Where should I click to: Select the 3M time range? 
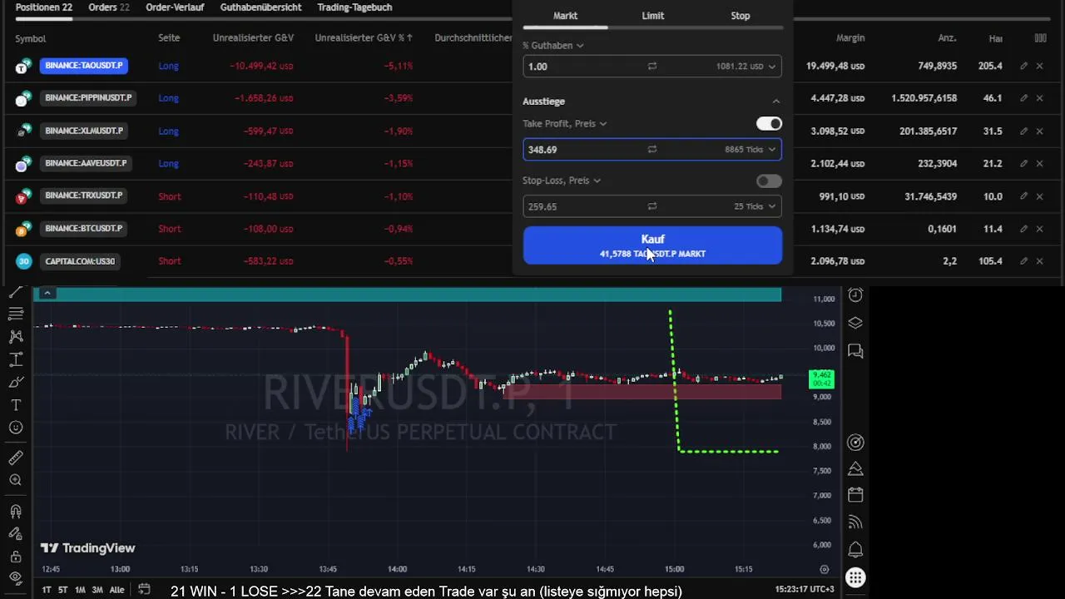pos(97,590)
